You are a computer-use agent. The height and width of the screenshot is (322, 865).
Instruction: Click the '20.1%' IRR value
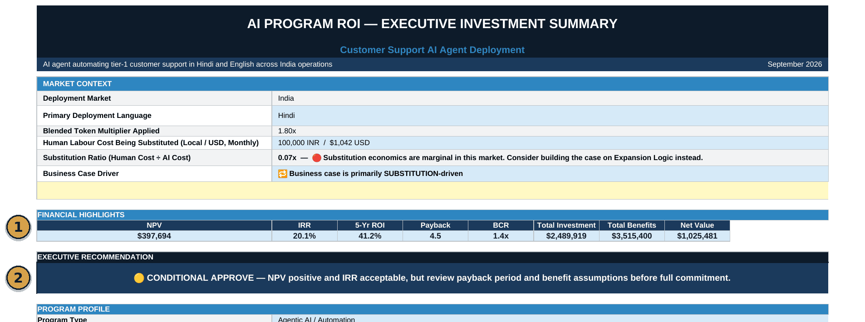[x=305, y=236]
